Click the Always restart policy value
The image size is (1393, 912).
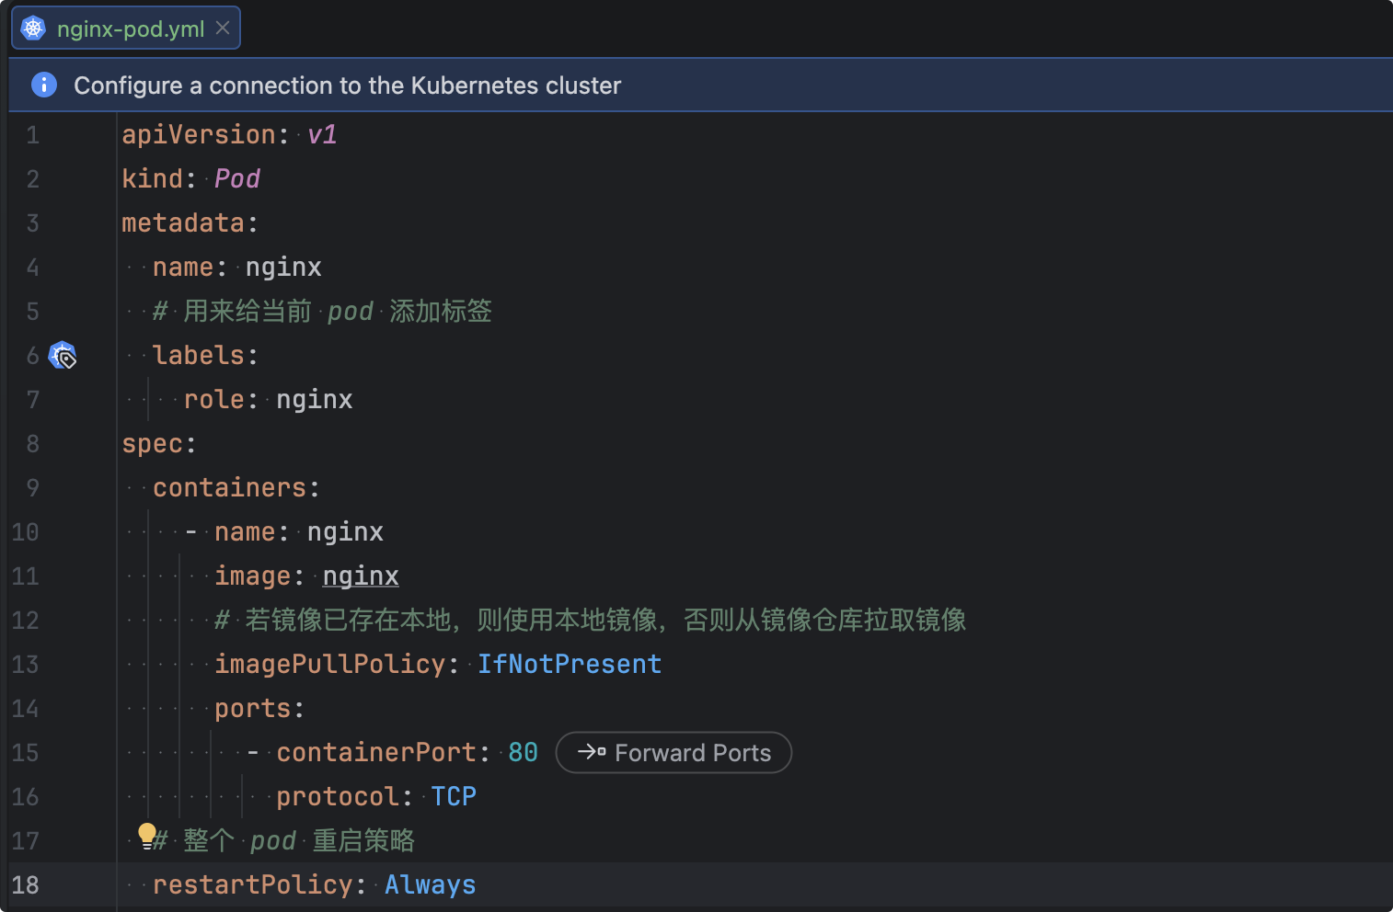point(430,884)
